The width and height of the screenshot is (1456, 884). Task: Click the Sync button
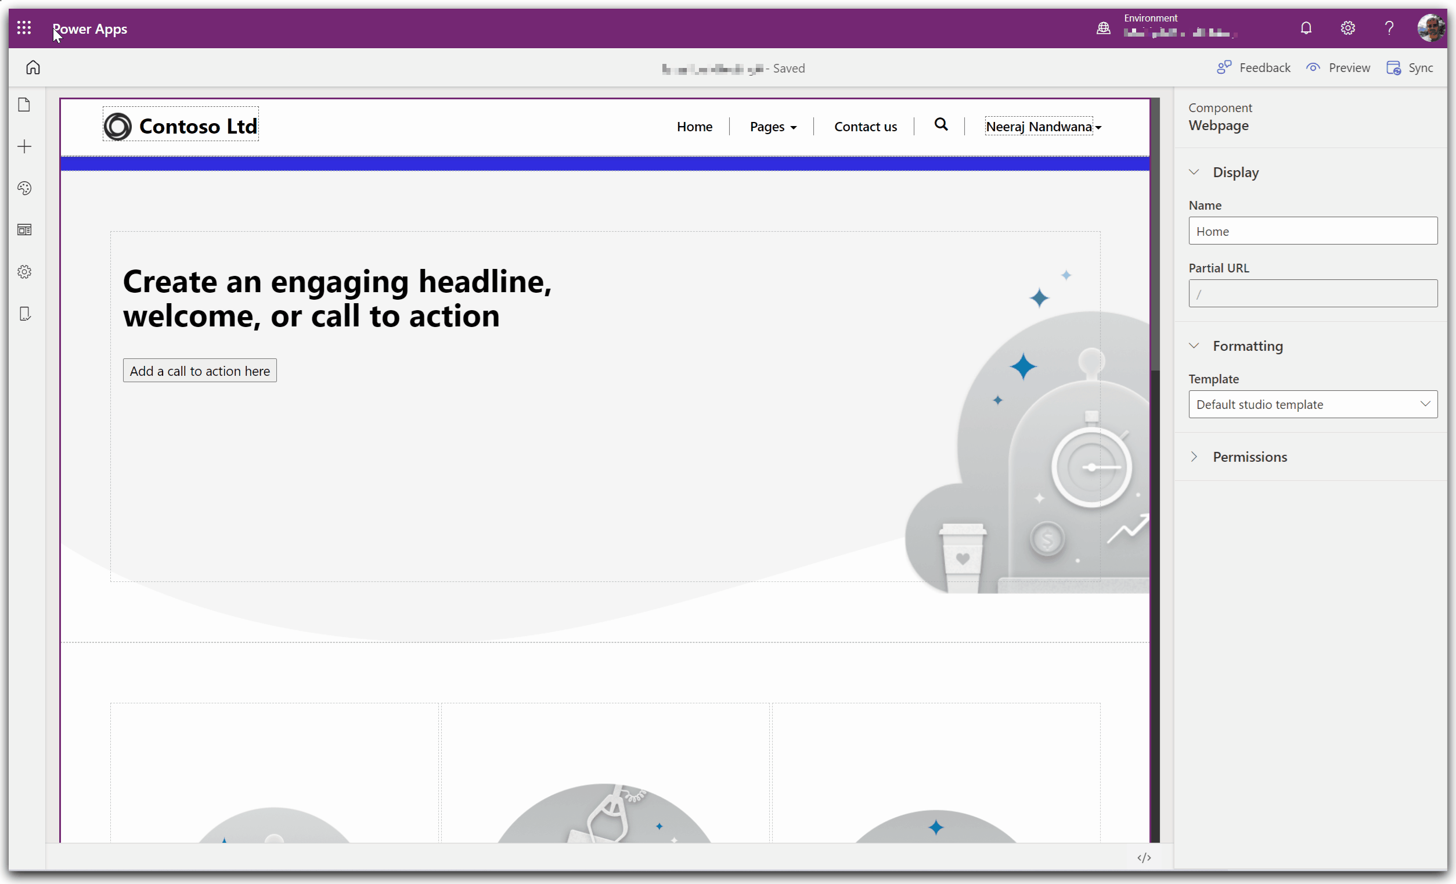click(x=1410, y=68)
